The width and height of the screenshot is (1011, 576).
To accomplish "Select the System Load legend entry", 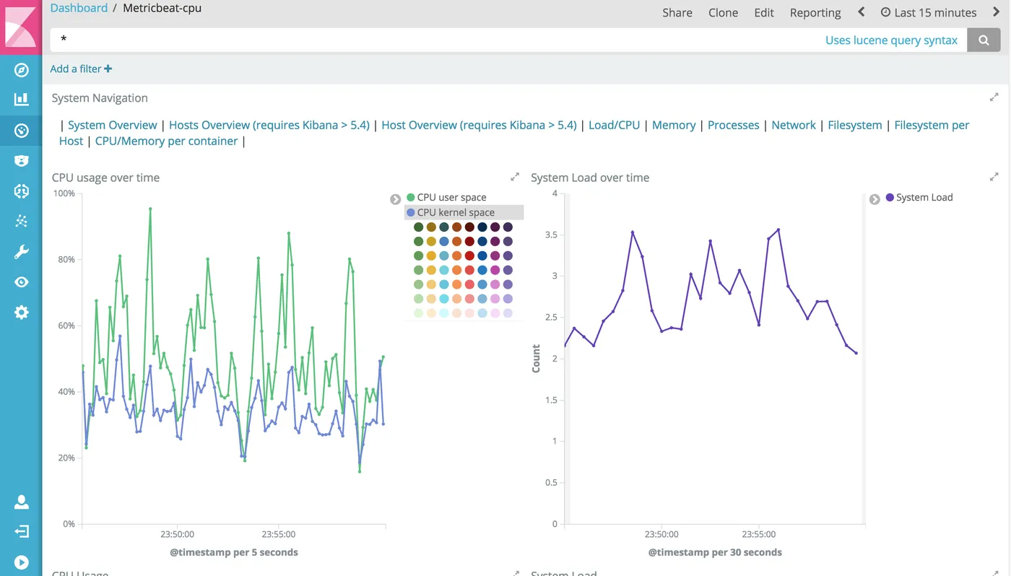I will click(x=919, y=197).
